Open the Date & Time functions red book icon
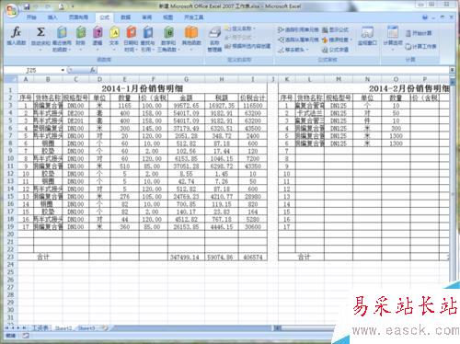This screenshot has width=460, height=344. [131, 32]
